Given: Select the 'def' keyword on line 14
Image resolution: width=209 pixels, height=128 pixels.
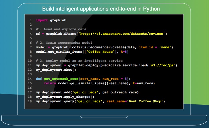Looking at the screenshot, I should (39, 79).
